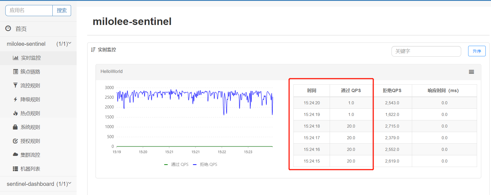491x195 pixels.
Task: Click the 实时监控 bar chart icon
Action: [x=16, y=58]
